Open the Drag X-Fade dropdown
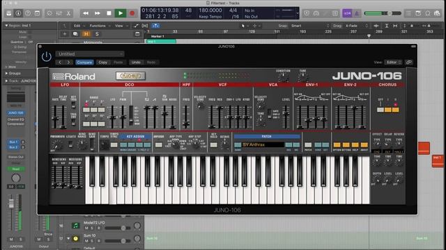446x250 pixels. (x=356, y=26)
